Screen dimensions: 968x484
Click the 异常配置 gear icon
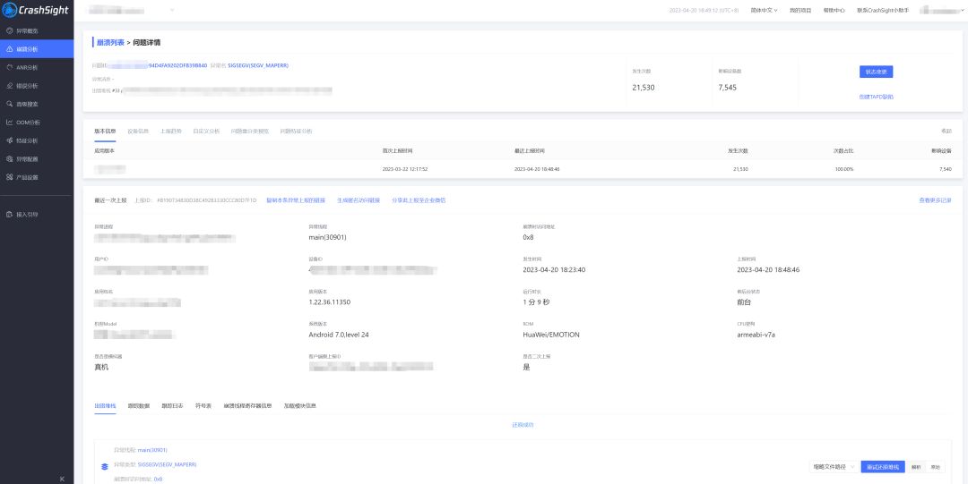coord(9,159)
